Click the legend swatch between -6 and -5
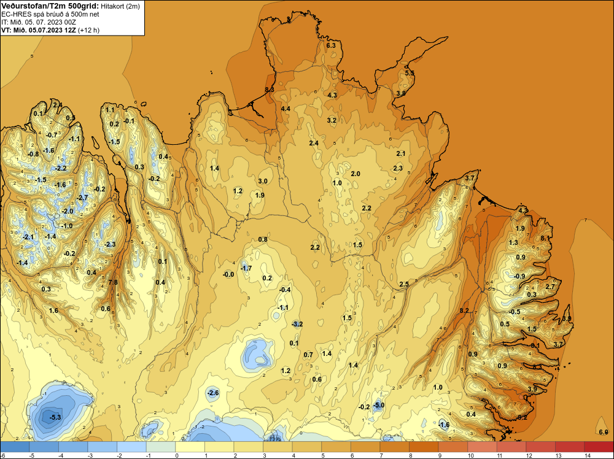 click(x=15, y=447)
